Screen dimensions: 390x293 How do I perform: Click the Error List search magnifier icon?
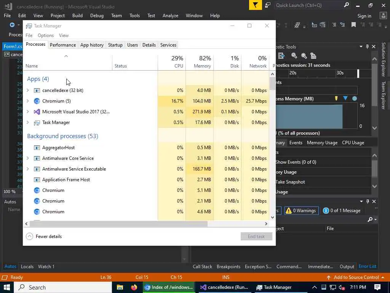pos(370,219)
